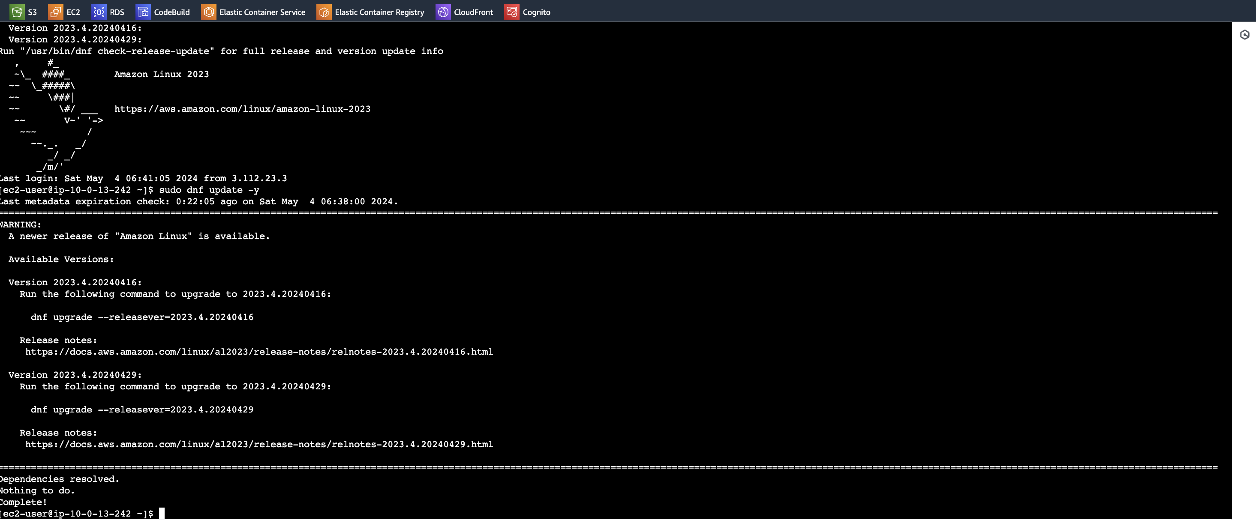Launch RDS from the bookmarks bar icon
Image resolution: width=1256 pixels, height=520 pixels.
pos(99,12)
